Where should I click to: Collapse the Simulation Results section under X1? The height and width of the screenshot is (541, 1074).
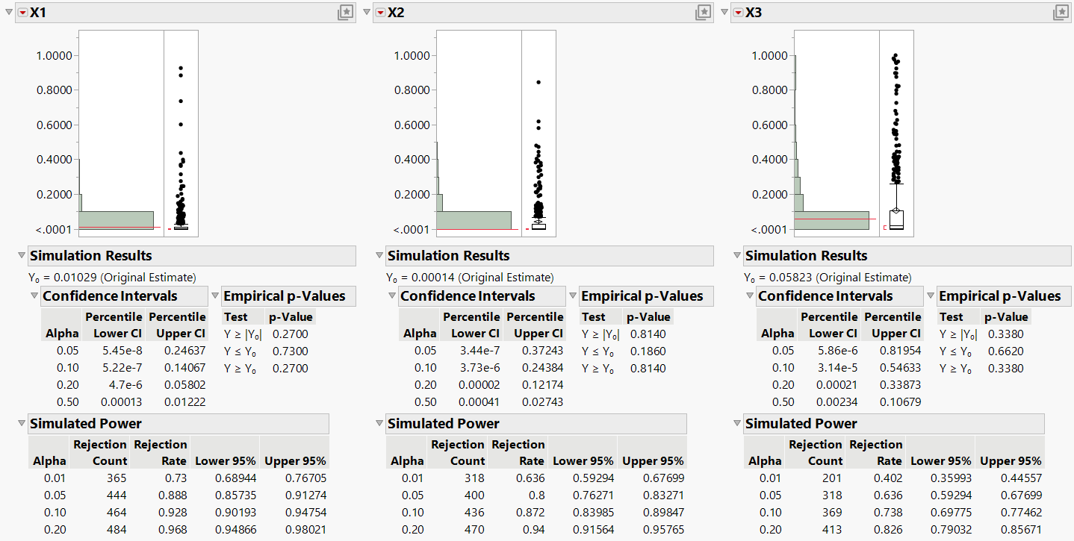pyautogui.click(x=21, y=255)
